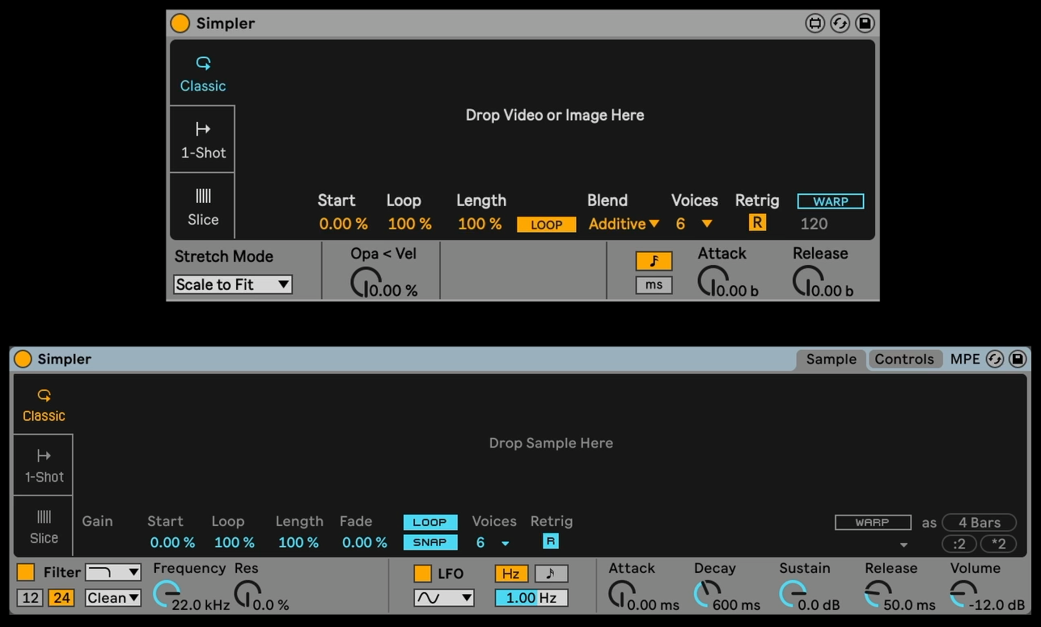Toggle the LFO on/off switch
The image size is (1041, 627).
pyautogui.click(x=422, y=574)
